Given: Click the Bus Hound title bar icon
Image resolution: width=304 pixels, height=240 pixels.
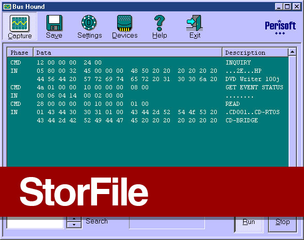Looking at the screenshot, I should tap(7, 7).
